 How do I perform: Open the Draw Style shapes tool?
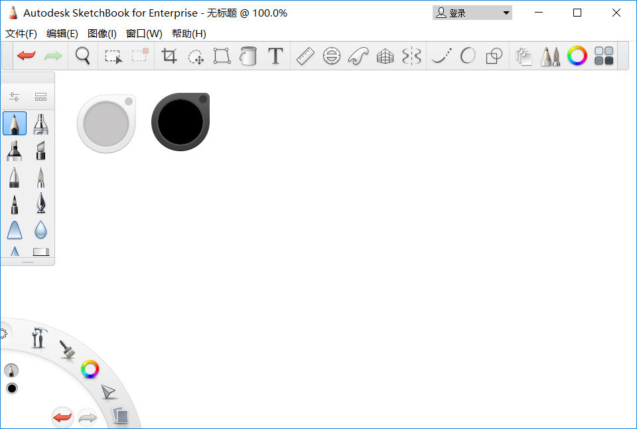tap(494, 56)
